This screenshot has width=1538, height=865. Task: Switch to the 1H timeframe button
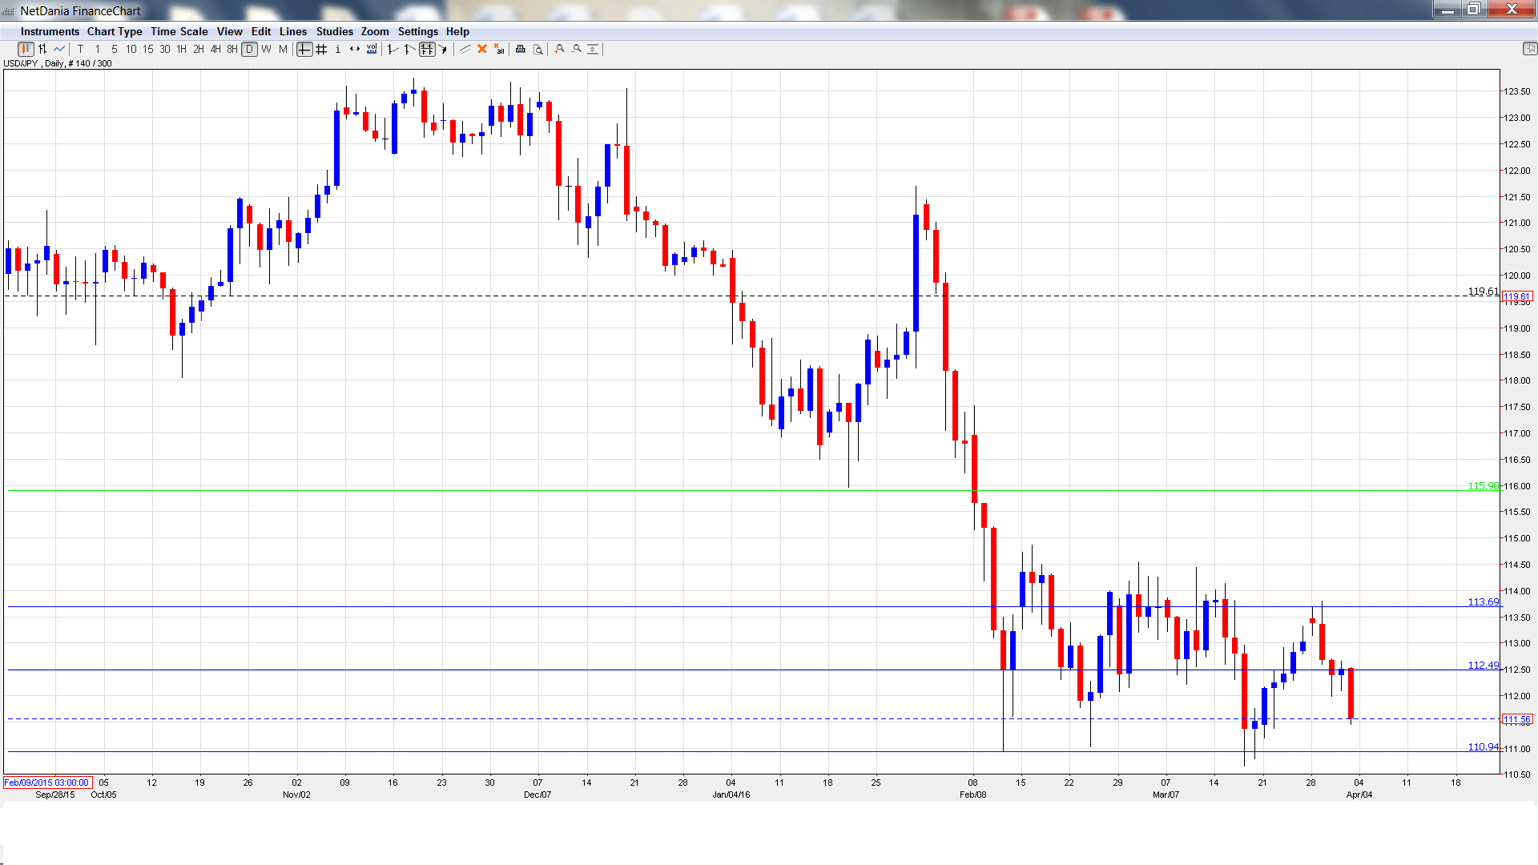(x=181, y=49)
